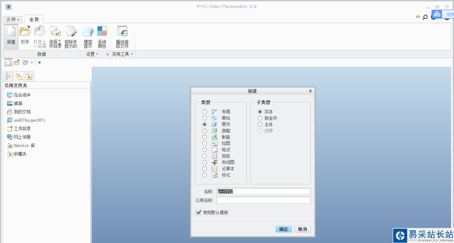Open 收藏夹 folder
Image resolution: width=454 pixels, height=243 pixels.
click(17, 154)
